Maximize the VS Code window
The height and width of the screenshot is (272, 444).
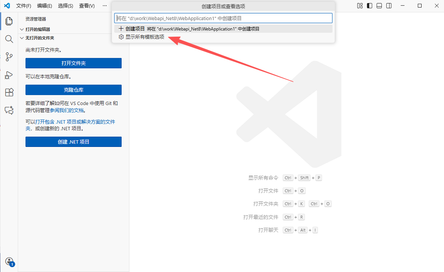(420, 6)
